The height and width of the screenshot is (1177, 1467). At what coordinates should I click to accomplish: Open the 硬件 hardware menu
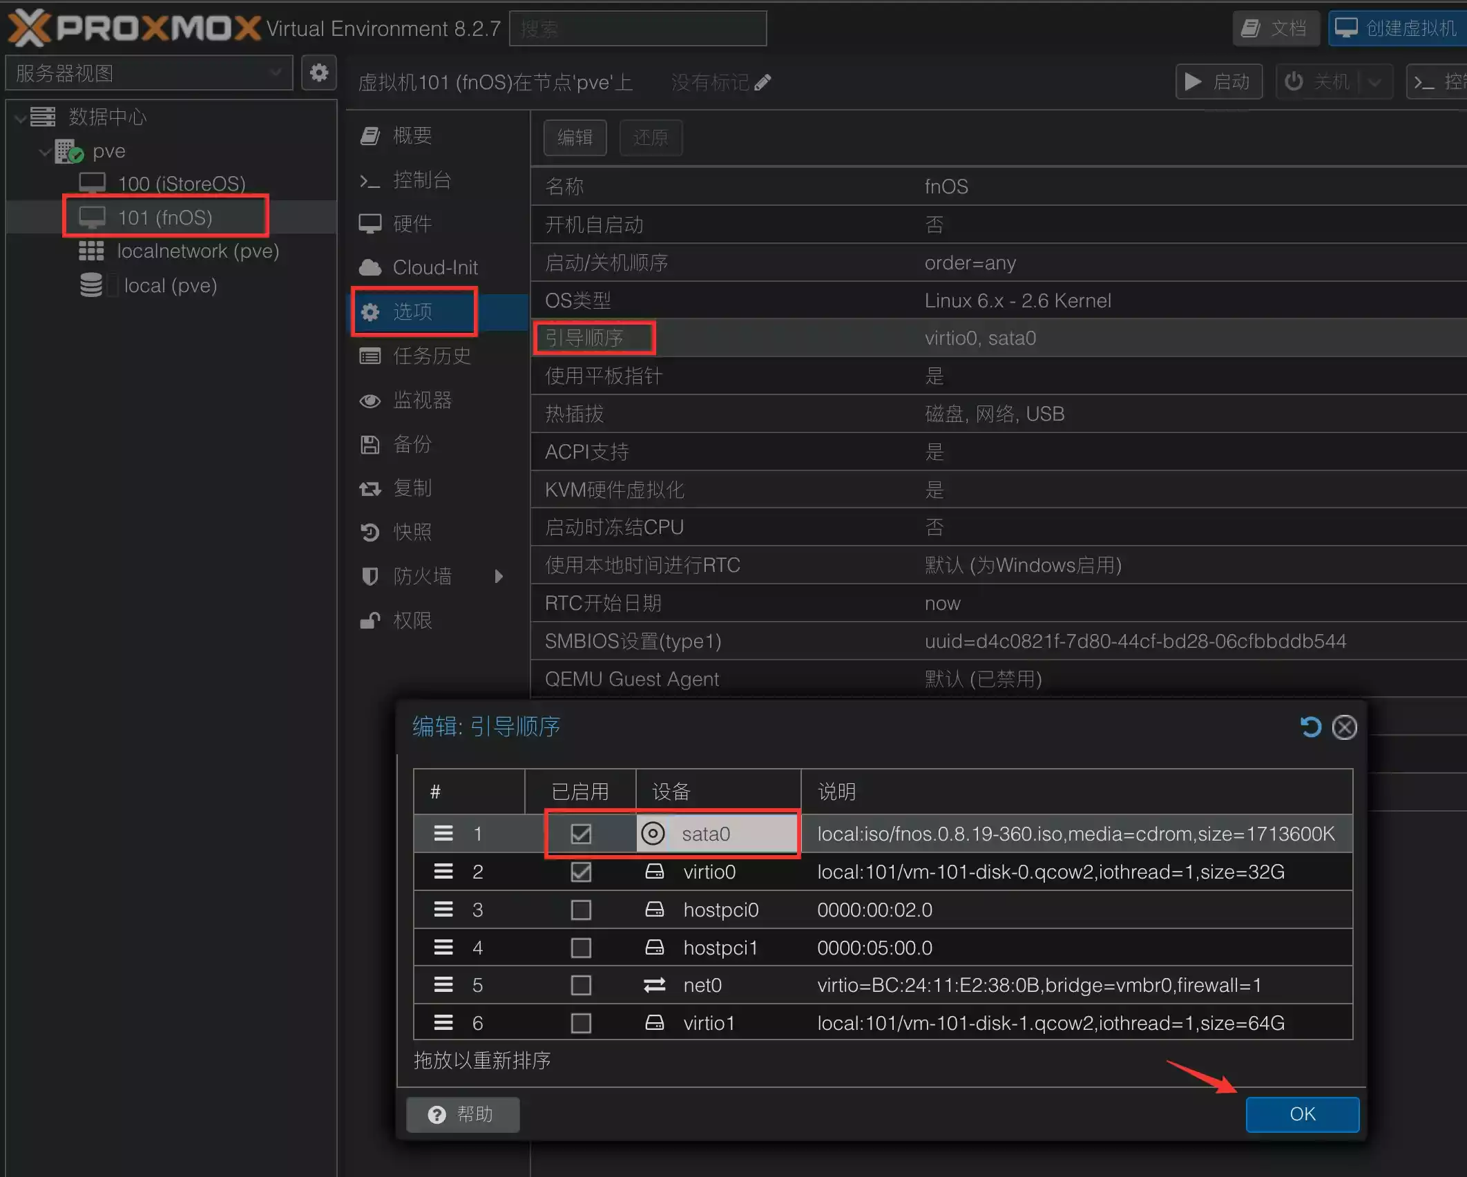[412, 224]
